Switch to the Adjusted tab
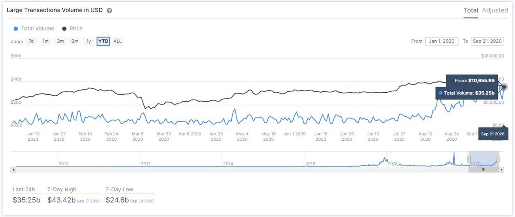This screenshot has height=217, width=515. coord(495,10)
